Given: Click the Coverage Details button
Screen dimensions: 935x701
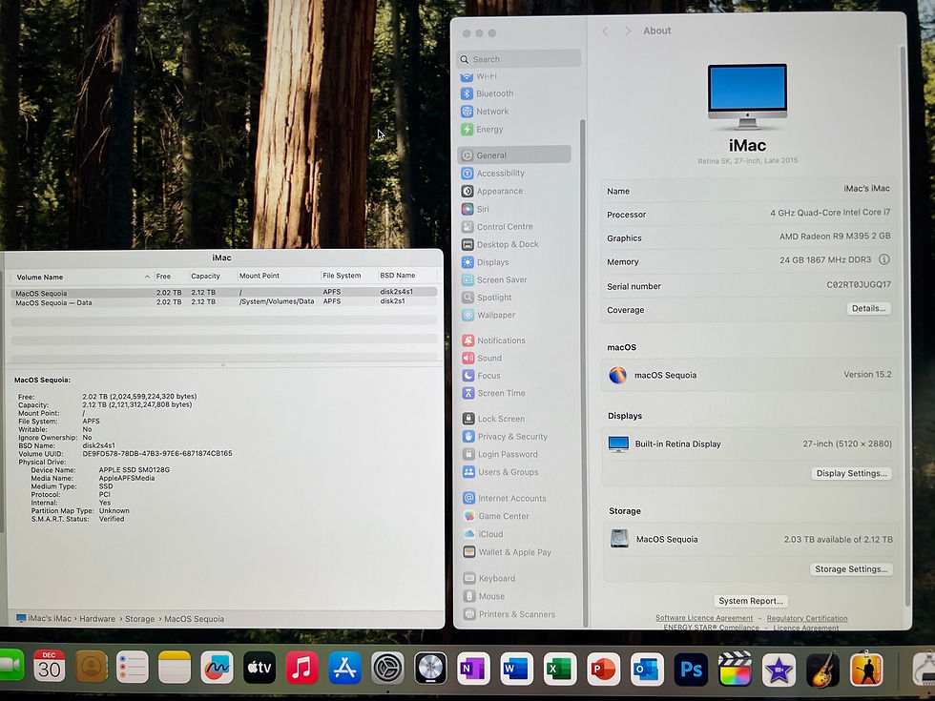Looking at the screenshot, I should pos(869,308).
